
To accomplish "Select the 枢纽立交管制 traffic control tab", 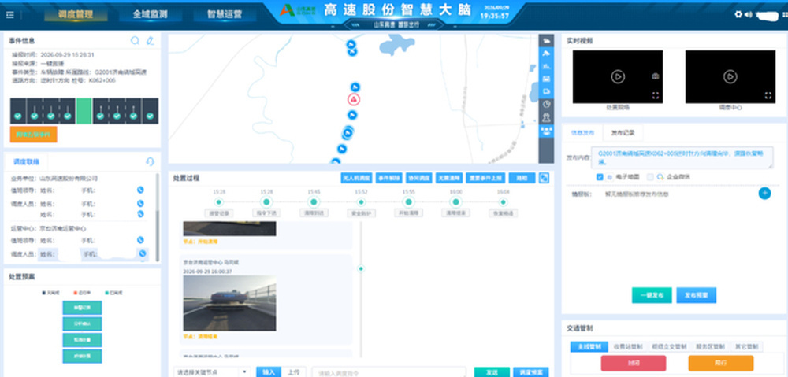I will [668, 347].
